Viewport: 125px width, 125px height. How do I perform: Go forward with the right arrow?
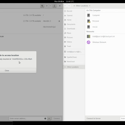pos(69,6)
